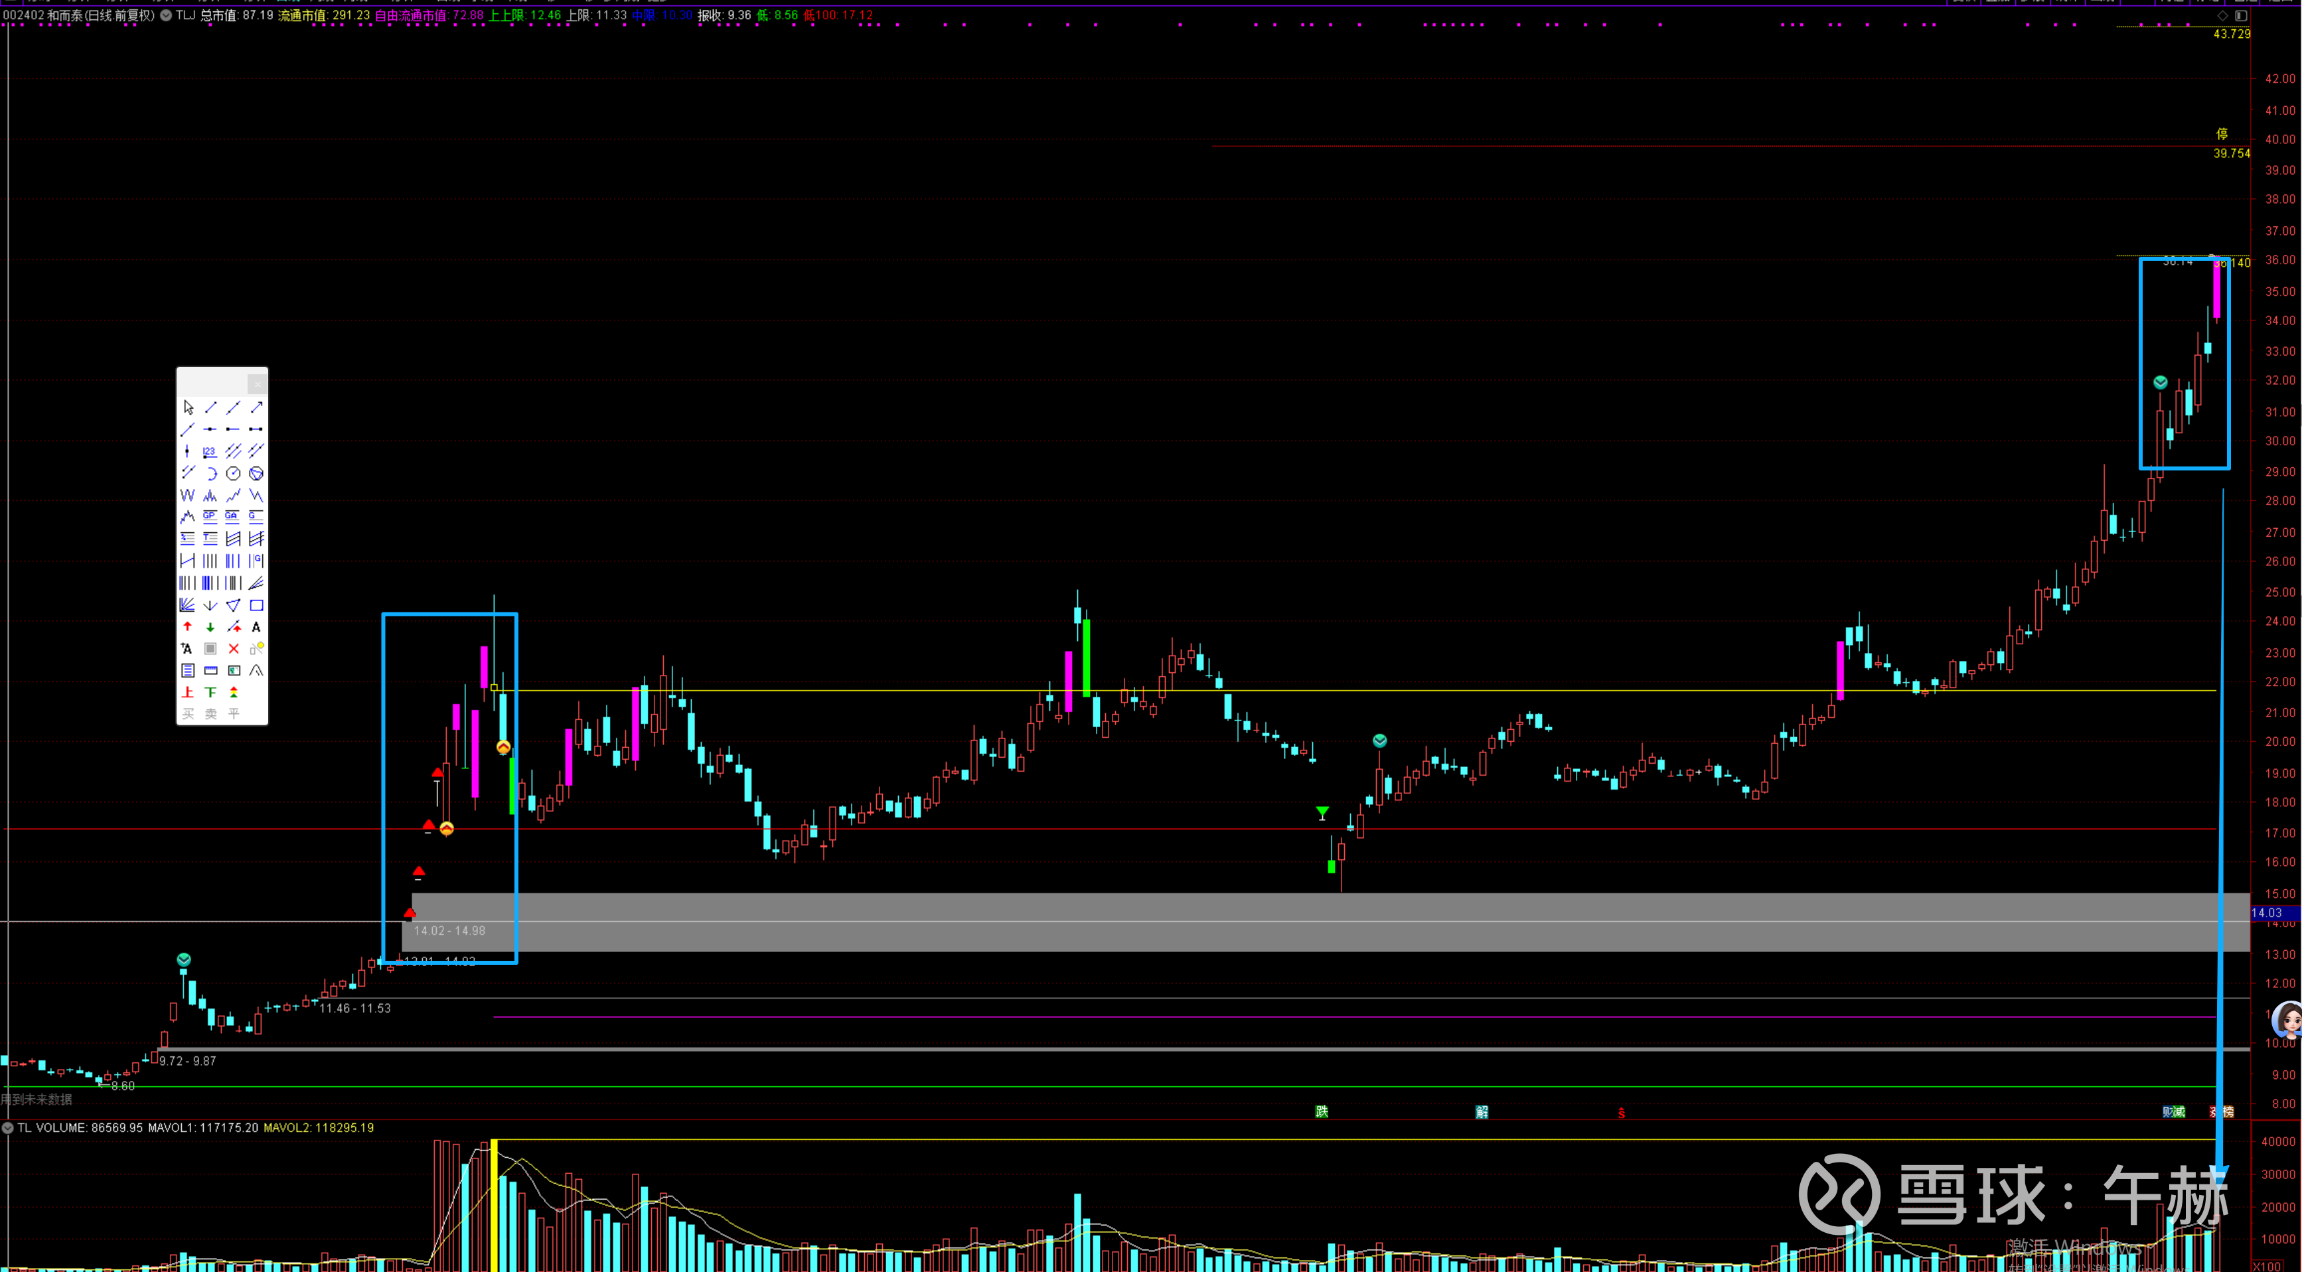The image size is (2302, 1272).
Task: Choose the GP golden price lines tool
Action: tap(210, 516)
